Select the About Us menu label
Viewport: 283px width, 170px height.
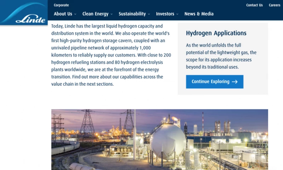click(63, 14)
